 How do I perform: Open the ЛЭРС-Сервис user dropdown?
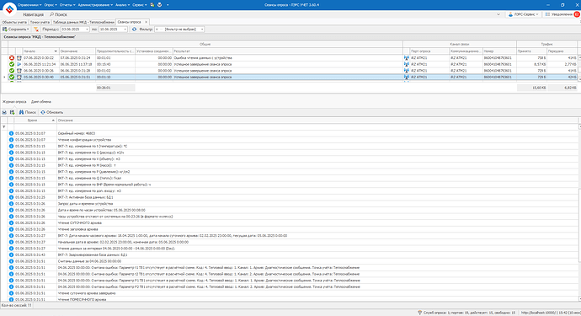(x=523, y=14)
